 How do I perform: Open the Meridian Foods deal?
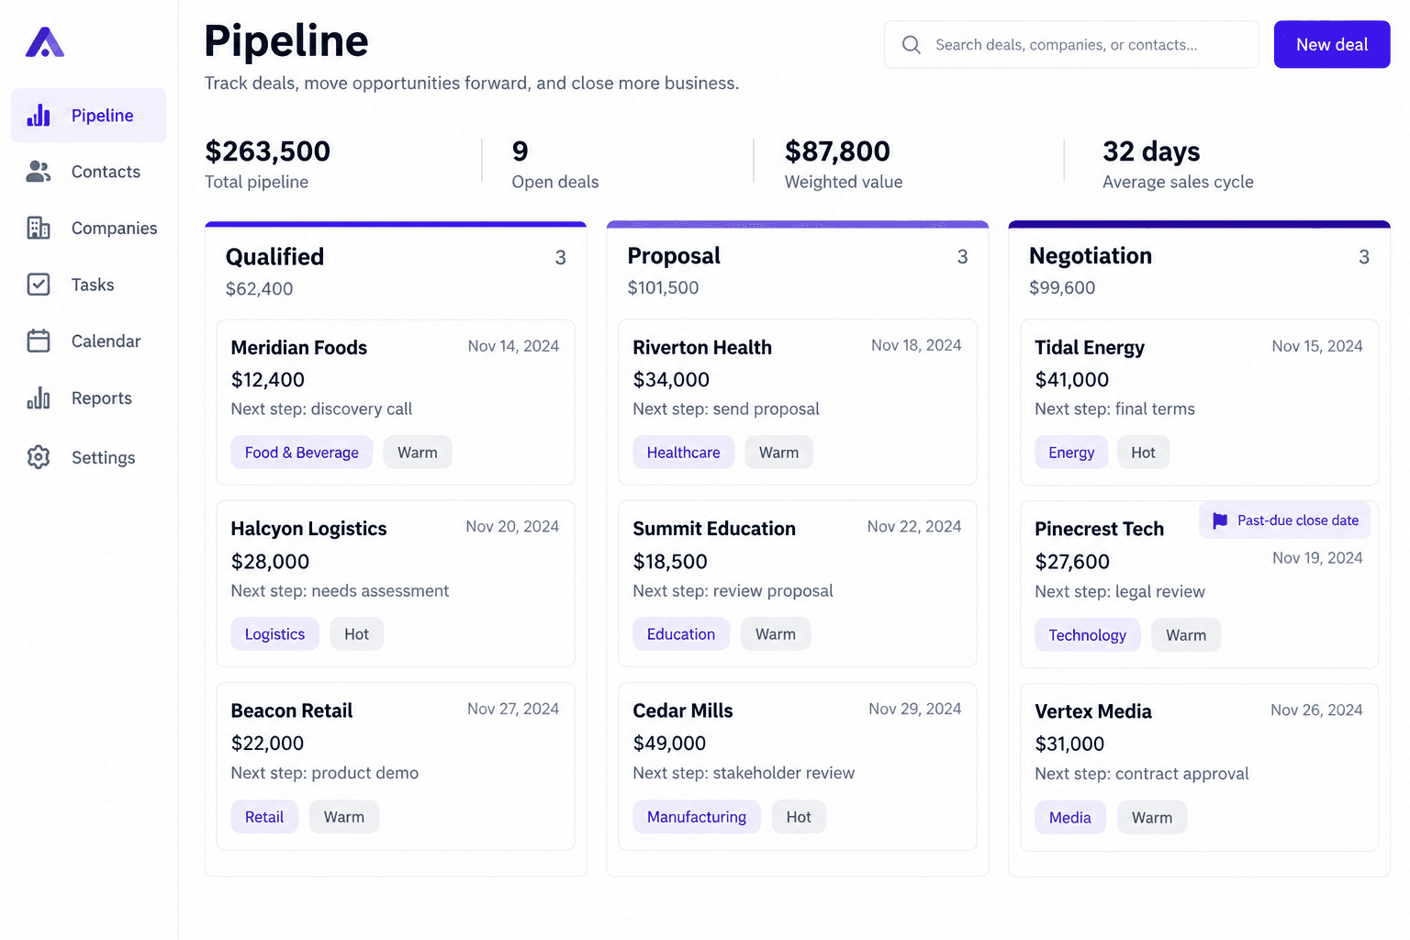coord(396,402)
